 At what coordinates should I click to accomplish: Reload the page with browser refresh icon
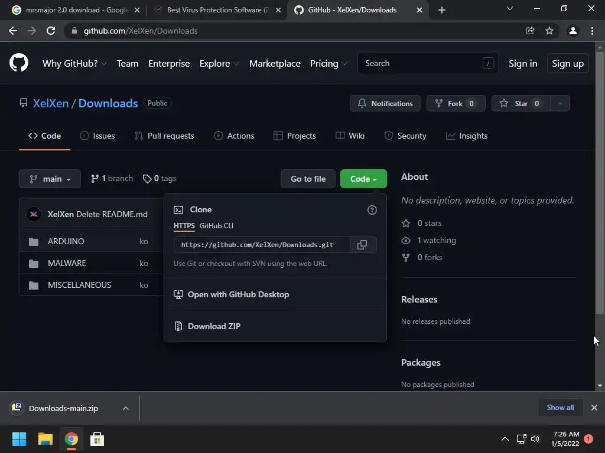pyautogui.click(x=51, y=31)
